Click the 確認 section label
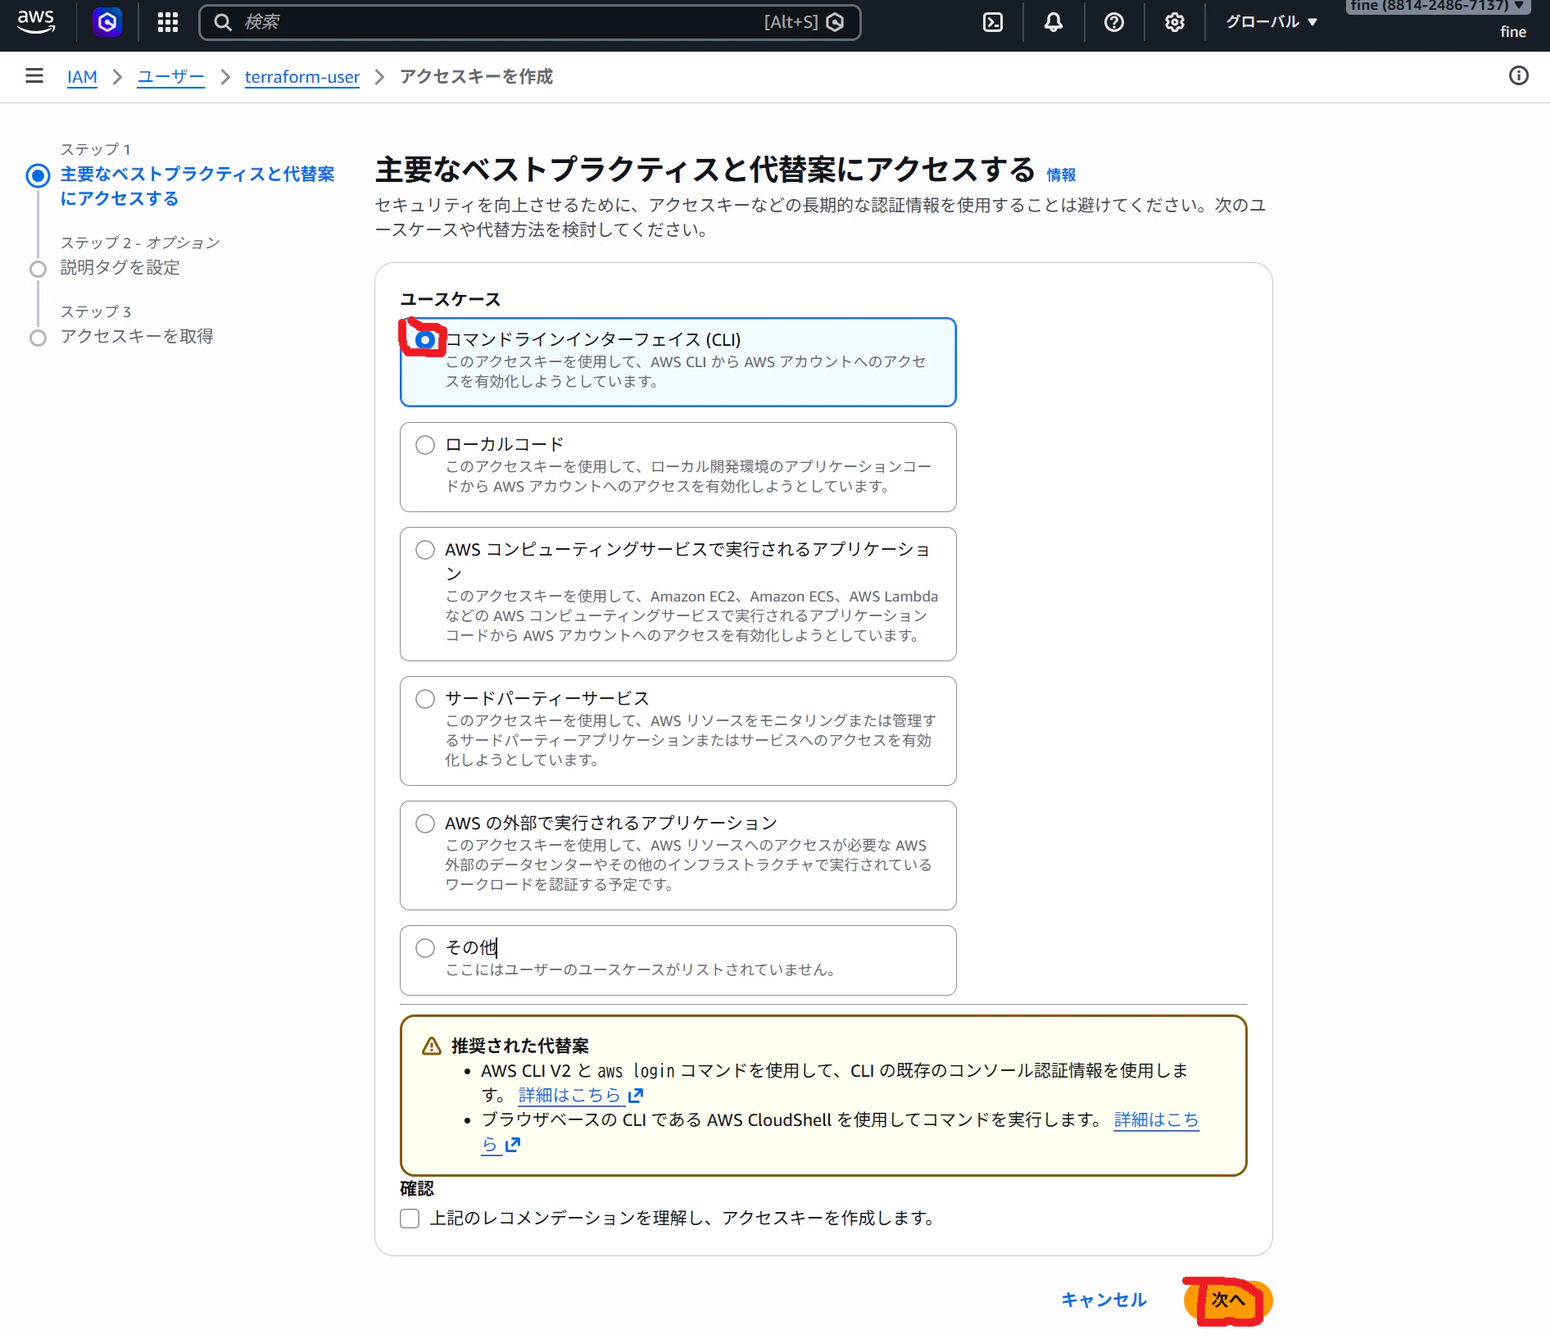This screenshot has height=1339, width=1550. pos(417,1188)
